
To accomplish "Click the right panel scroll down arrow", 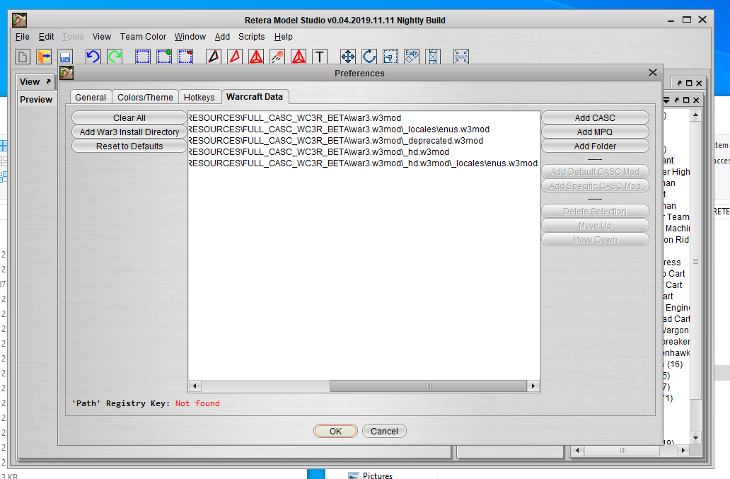I will (x=695, y=437).
